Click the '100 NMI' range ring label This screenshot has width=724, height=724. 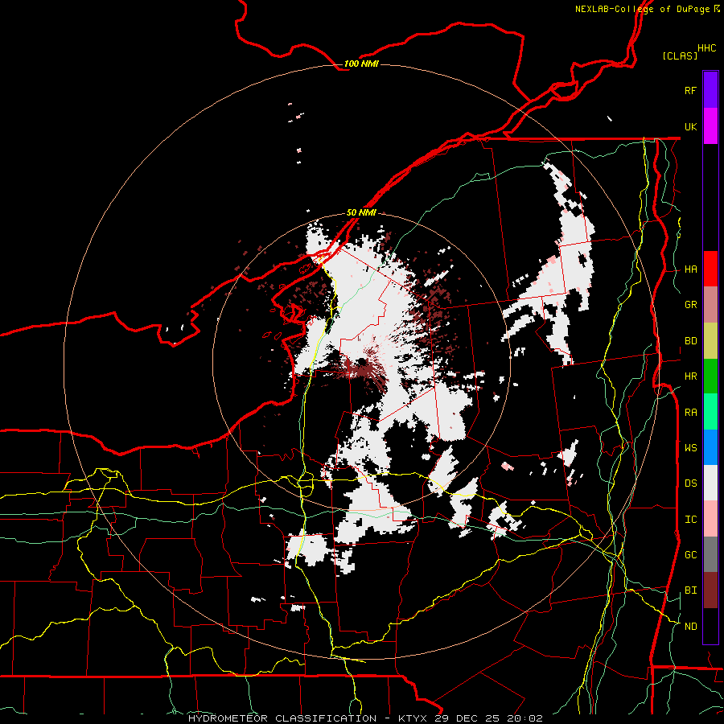pos(361,64)
